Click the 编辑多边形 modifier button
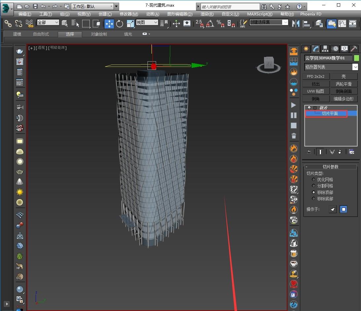Image resolution: width=361 pixels, height=311 pixels. tap(344, 99)
